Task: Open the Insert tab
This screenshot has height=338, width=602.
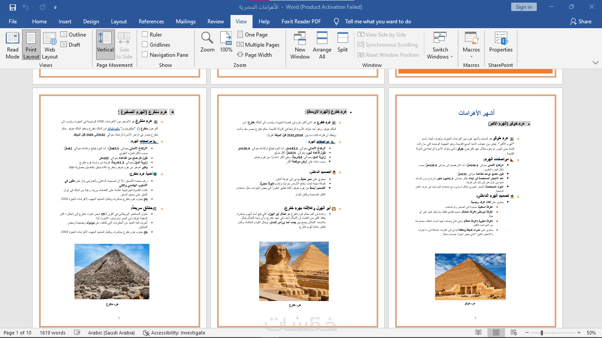Action: [65, 21]
